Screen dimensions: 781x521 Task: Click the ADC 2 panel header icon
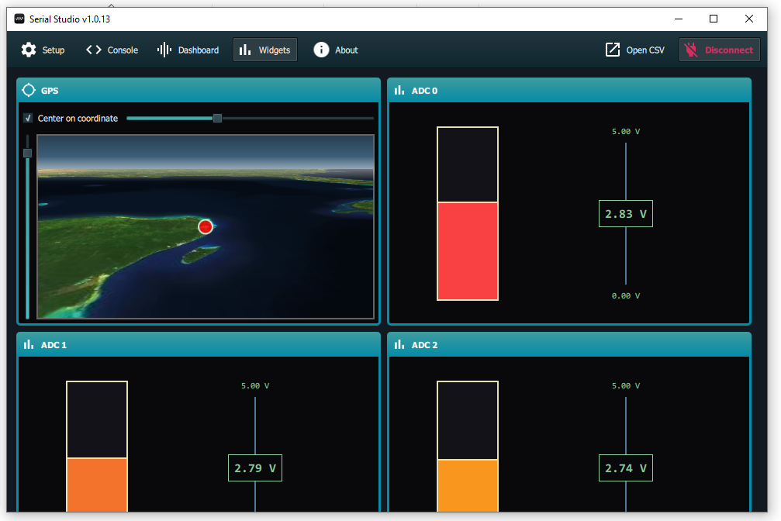coord(399,344)
